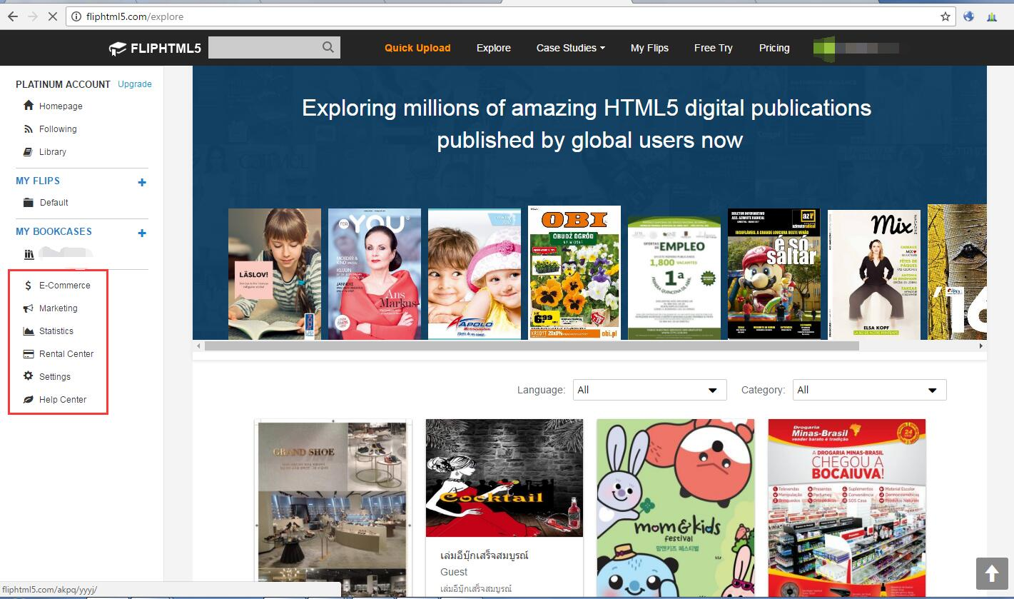Add a bookcase with My Bookcases plus
Screen dimensions: 1014x599
point(142,233)
